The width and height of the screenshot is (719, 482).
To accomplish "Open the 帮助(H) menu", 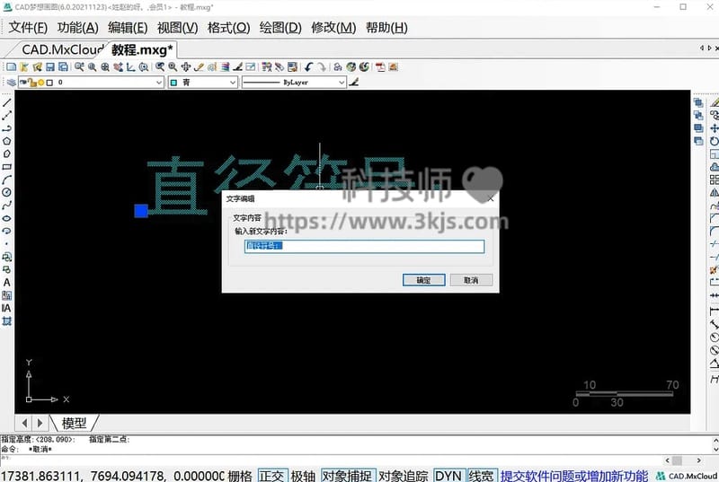I will [x=386, y=28].
